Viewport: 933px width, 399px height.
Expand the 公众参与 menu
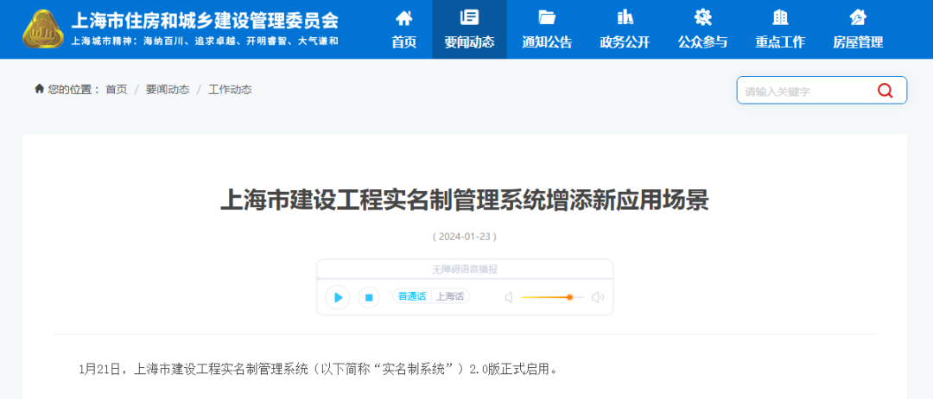click(702, 29)
